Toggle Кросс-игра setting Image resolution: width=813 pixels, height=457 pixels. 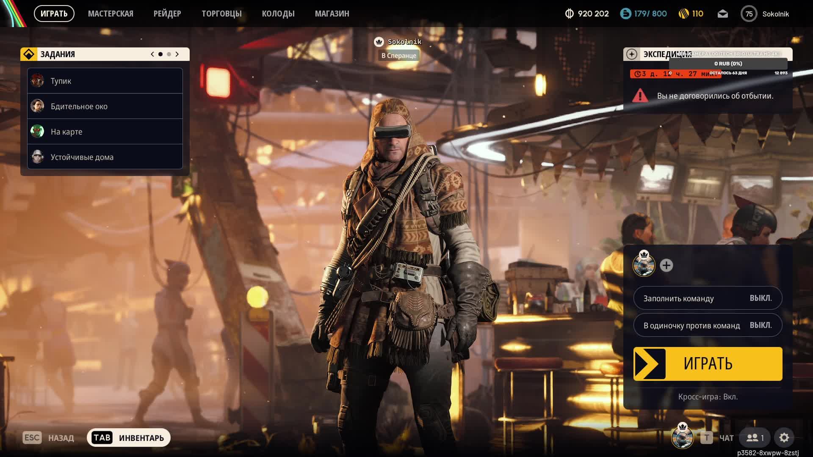708,397
